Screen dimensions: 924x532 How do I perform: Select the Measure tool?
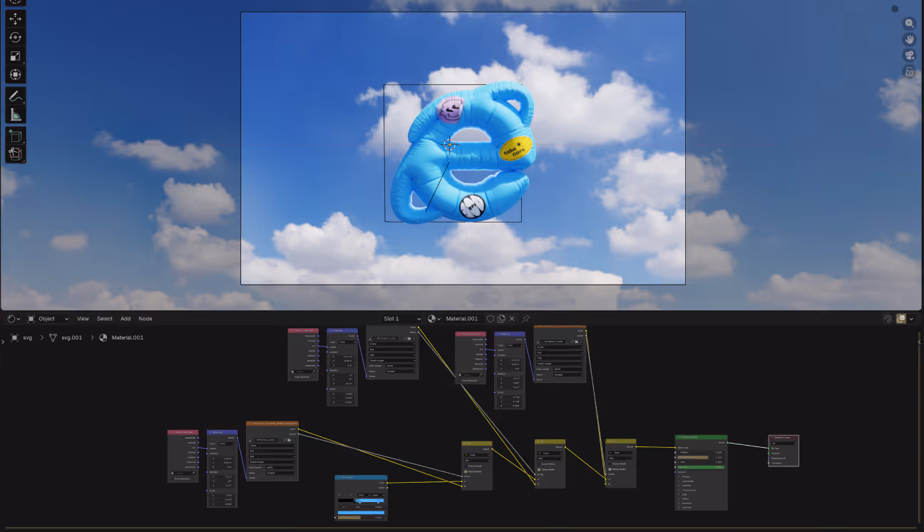(16, 114)
